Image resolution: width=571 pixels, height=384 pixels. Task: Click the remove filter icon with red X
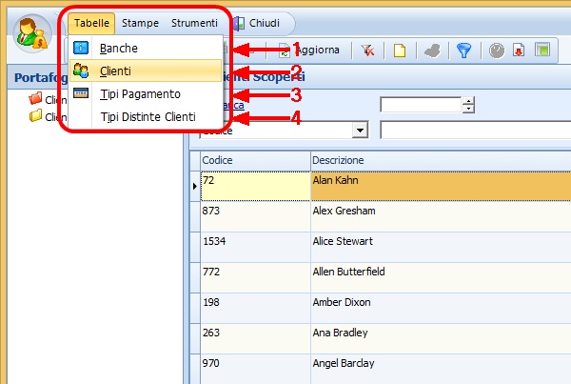pyautogui.click(x=366, y=50)
